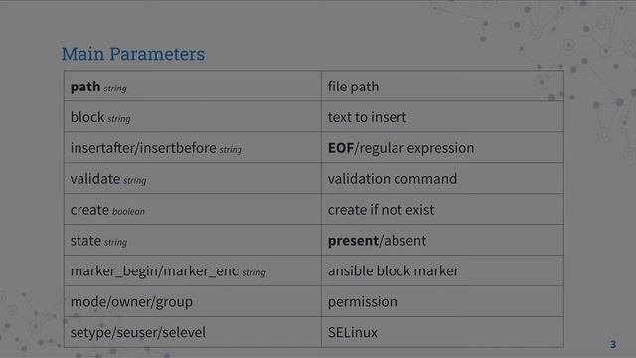Select the path parameter cell
This screenshot has width=636, height=358.
point(193,87)
